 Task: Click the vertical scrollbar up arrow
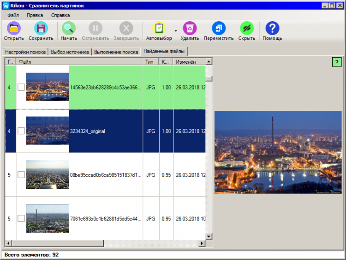(x=209, y=61)
